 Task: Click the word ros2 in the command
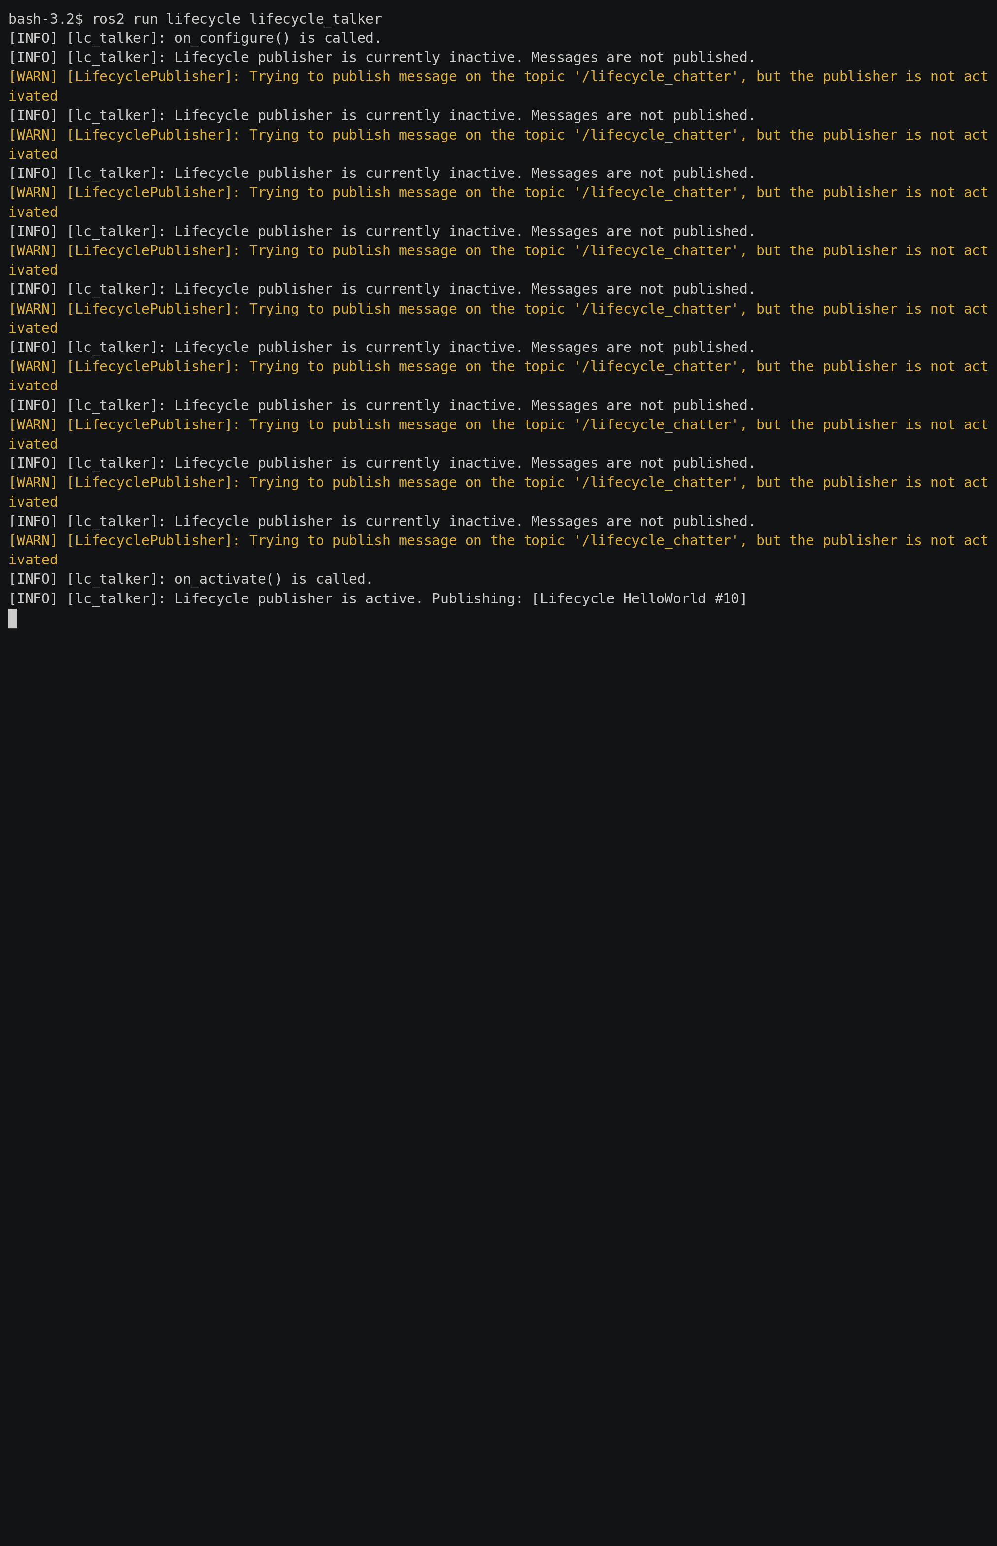[108, 19]
